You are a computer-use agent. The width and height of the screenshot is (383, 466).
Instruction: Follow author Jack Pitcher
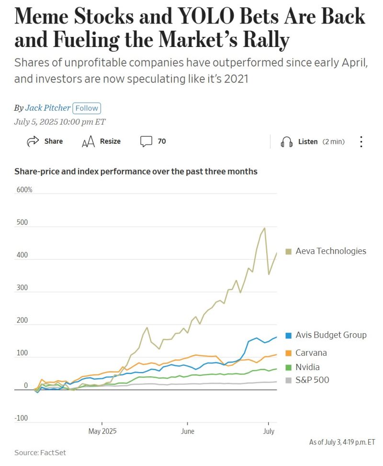pos(87,108)
